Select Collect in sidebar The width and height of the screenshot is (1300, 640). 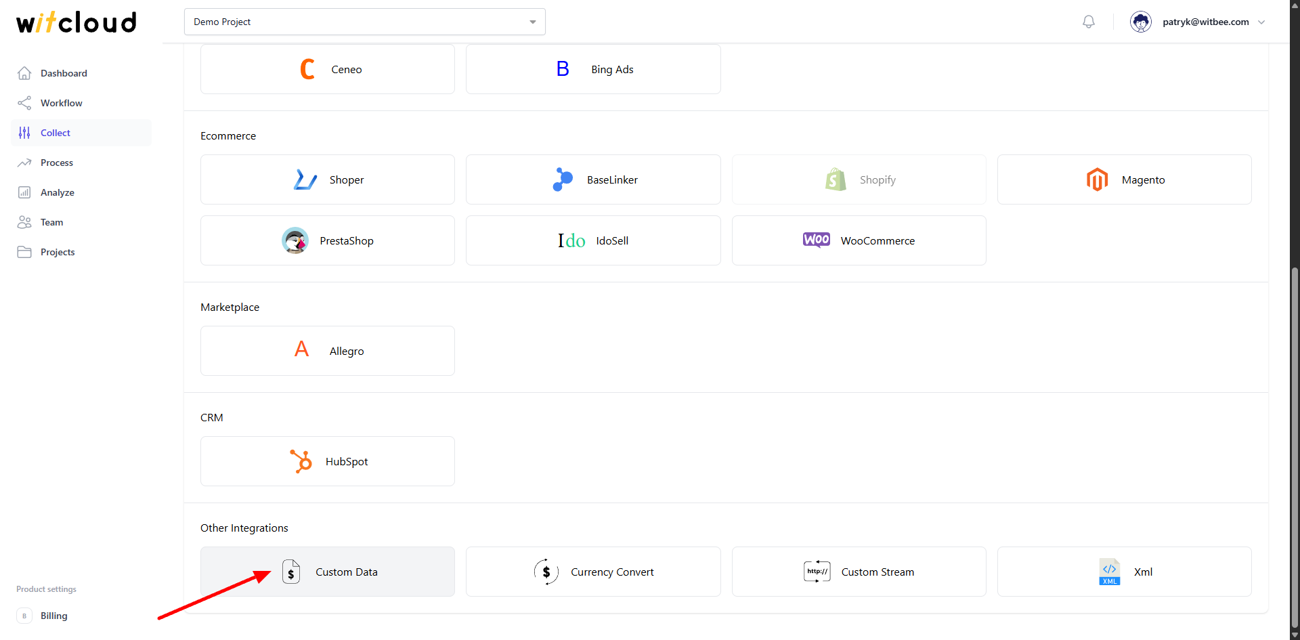point(56,133)
